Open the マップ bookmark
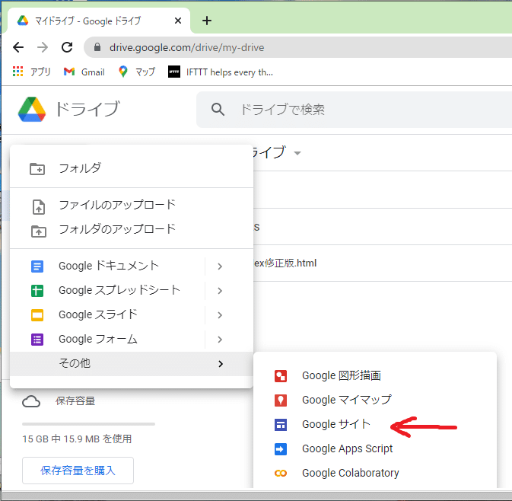512x501 pixels. [x=137, y=72]
